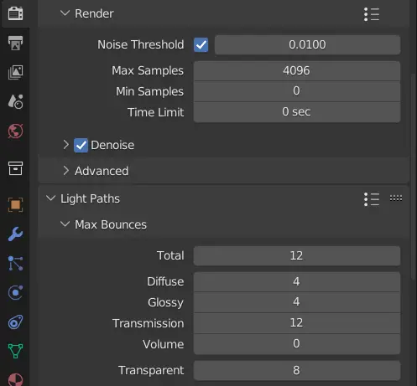This screenshot has width=417, height=386.
Task: Open the Particles properties tab
Action: click(x=15, y=264)
